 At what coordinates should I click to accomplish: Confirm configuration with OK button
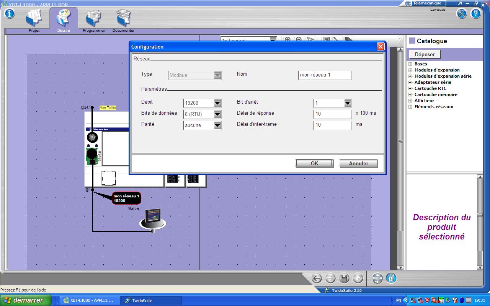(314, 163)
